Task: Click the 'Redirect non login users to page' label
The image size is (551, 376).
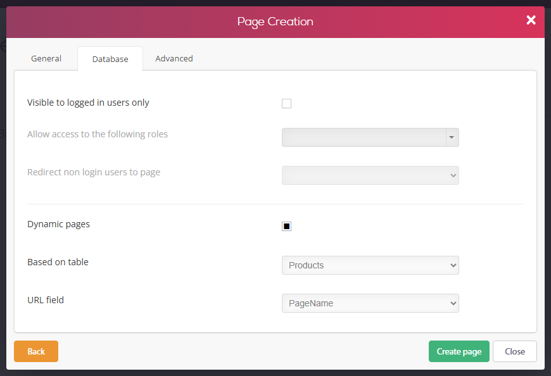Action: [x=94, y=172]
